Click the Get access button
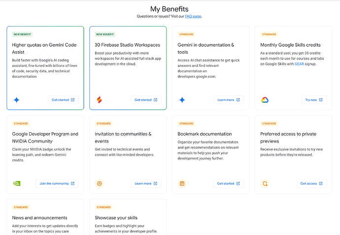The height and width of the screenshot is (235, 340). (x=311, y=183)
